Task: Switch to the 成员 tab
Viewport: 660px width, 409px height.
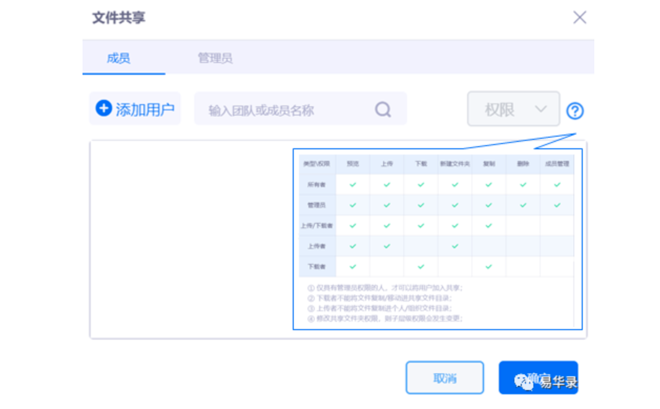Action: tap(118, 58)
